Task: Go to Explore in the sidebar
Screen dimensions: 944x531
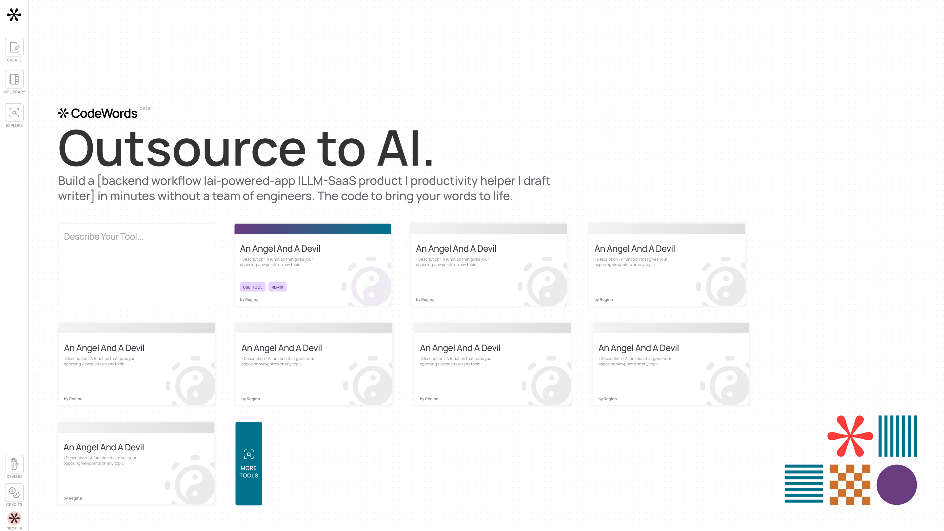Action: point(14,112)
